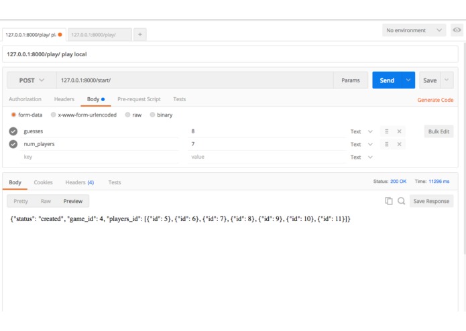Click the JSON response text in preview
The width and height of the screenshot is (466, 331).
180,219
